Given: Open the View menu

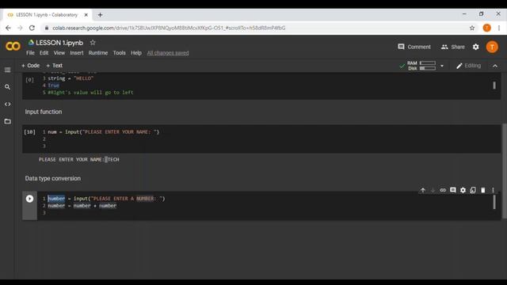Looking at the screenshot, I should (59, 53).
